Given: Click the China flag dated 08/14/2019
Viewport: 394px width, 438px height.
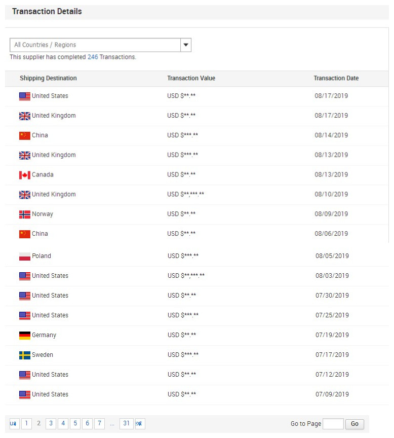Looking at the screenshot, I should [24, 135].
